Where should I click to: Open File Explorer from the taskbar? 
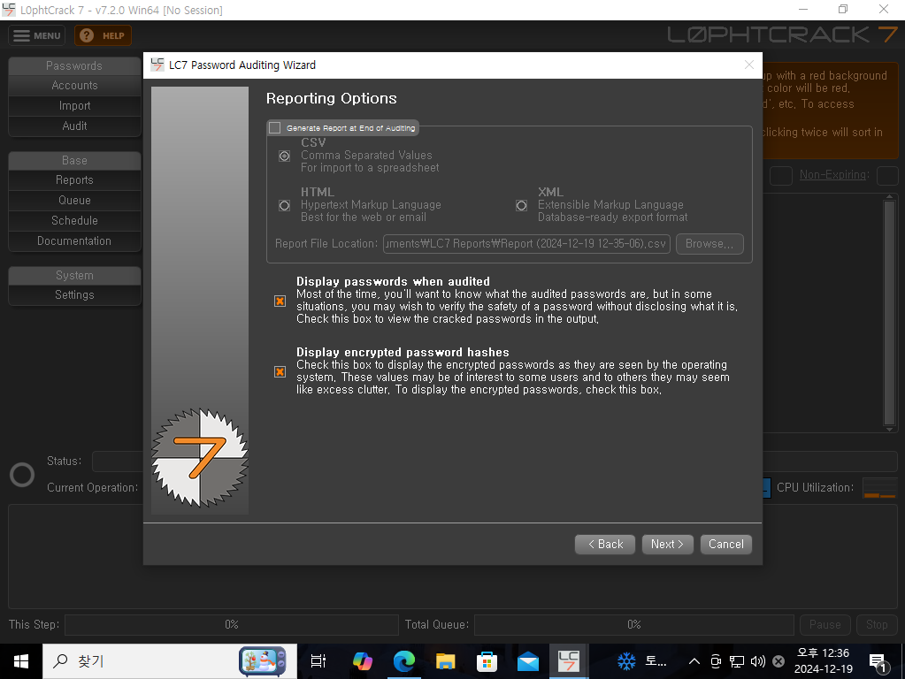click(x=446, y=661)
